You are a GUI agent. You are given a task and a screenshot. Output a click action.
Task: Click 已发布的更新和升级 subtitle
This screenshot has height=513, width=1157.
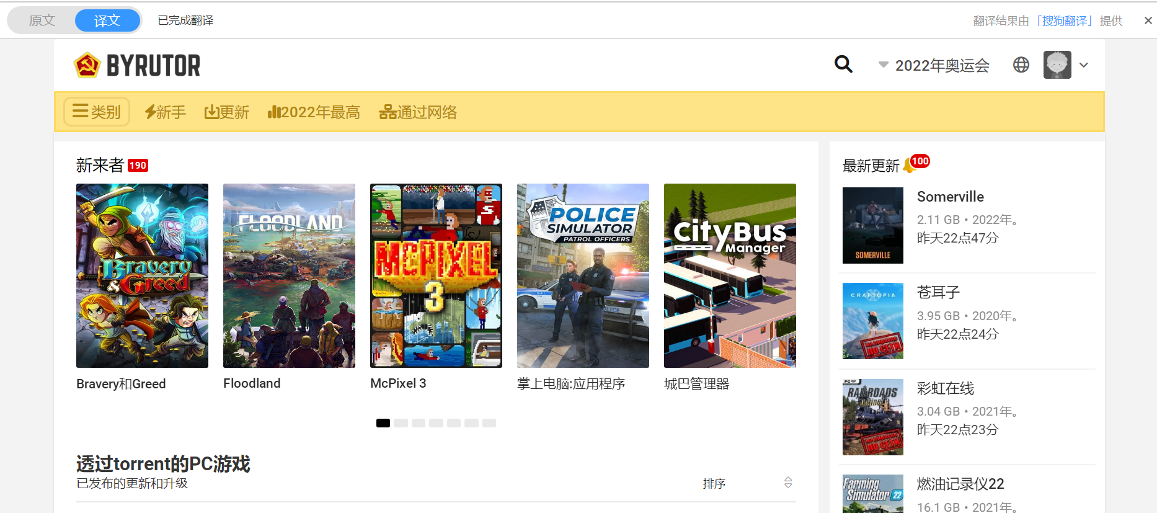(x=132, y=483)
